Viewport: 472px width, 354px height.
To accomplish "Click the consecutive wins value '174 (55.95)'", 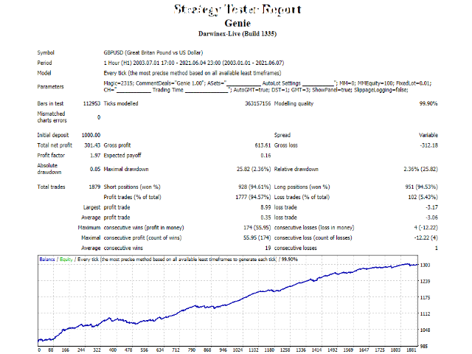I will [x=257, y=228].
